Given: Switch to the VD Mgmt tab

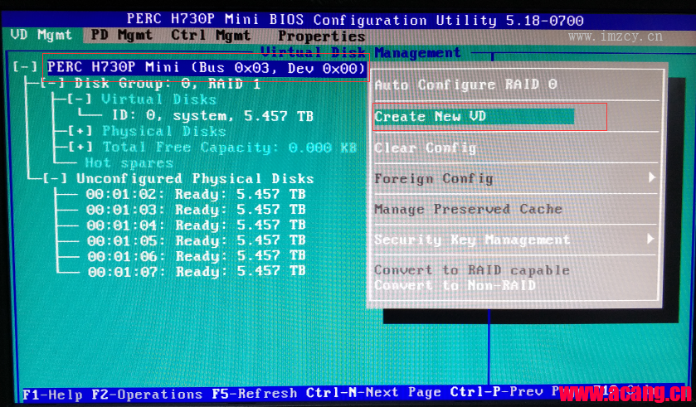Looking at the screenshot, I should pos(41,35).
